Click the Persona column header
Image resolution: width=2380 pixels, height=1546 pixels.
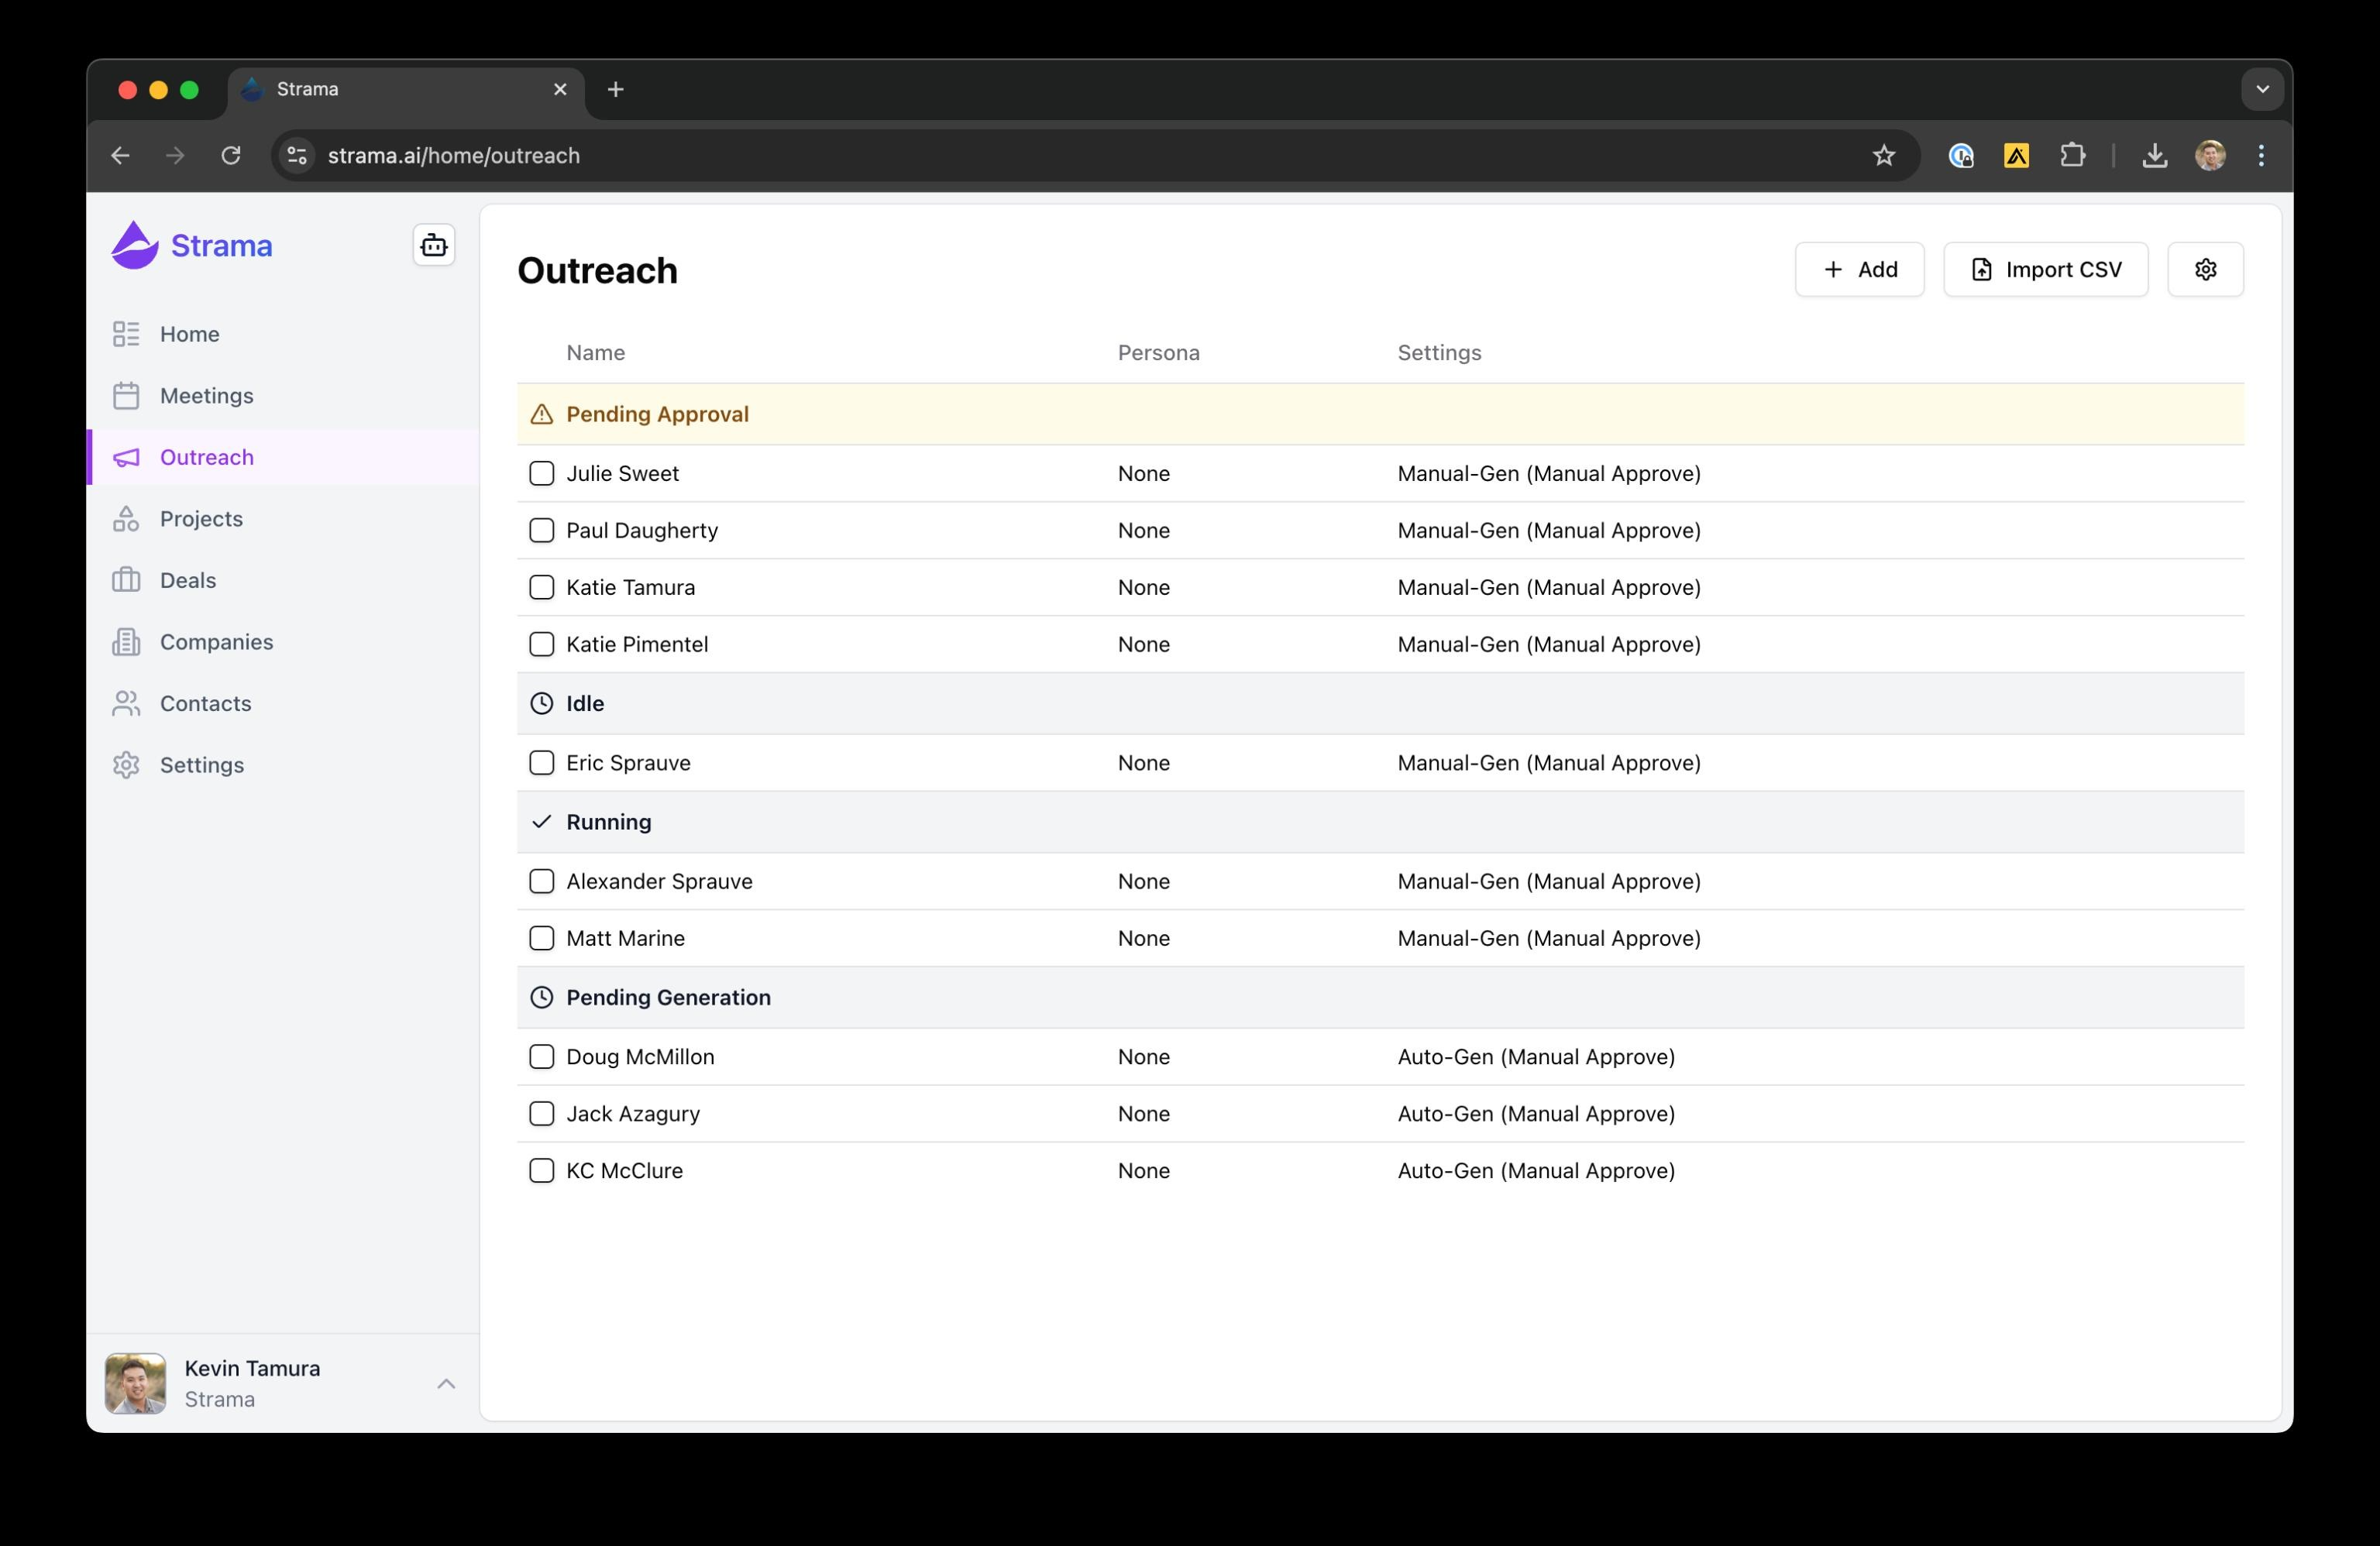point(1158,352)
